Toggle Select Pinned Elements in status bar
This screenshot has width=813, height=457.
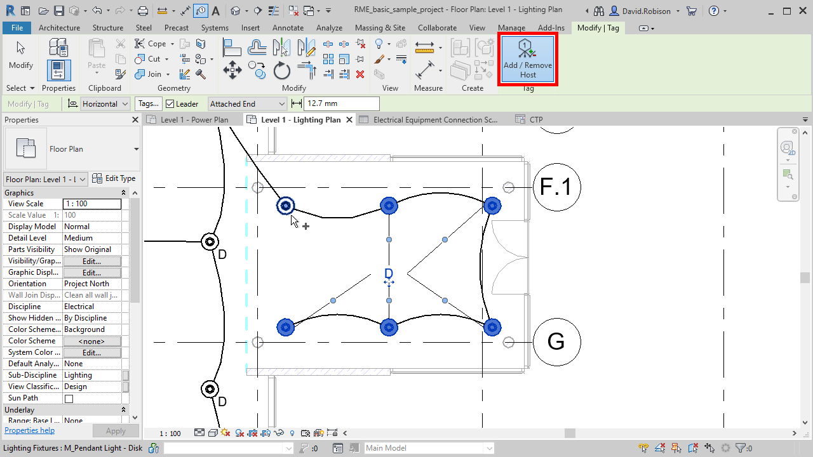coord(675,447)
